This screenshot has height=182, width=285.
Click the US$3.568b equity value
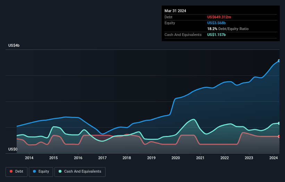point(216,23)
